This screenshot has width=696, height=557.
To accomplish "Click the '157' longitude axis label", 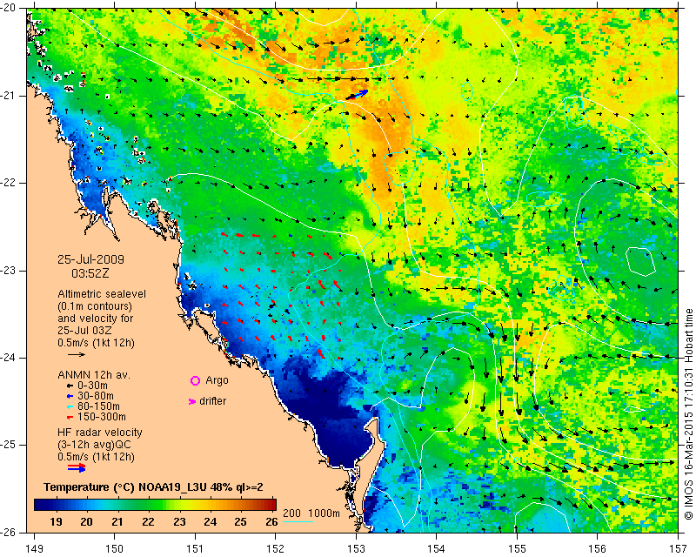I will [x=678, y=549].
